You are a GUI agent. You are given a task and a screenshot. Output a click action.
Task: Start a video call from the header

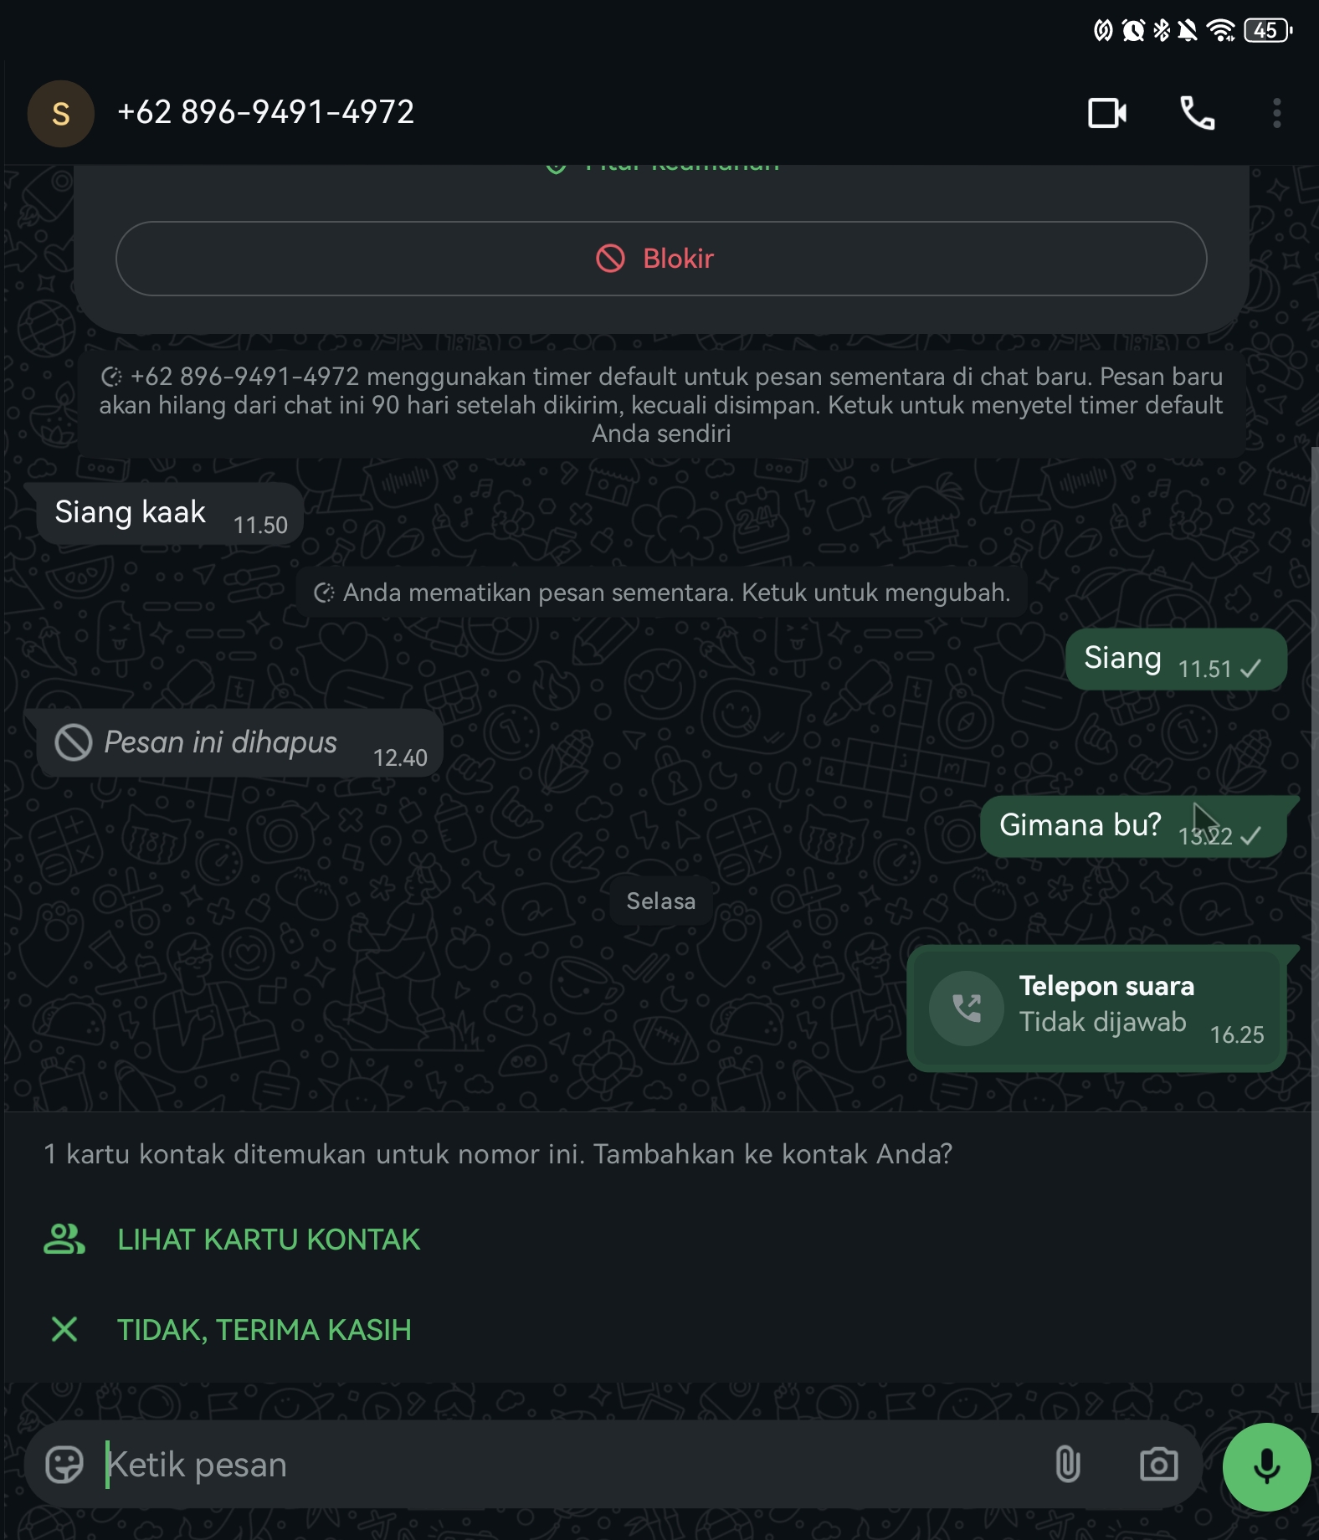point(1107,113)
